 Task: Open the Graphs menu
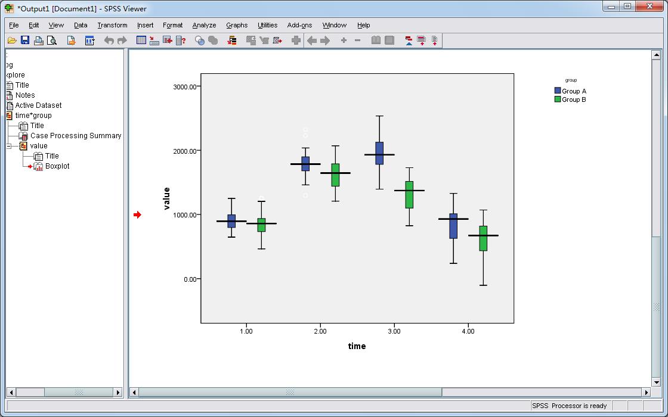[x=237, y=25]
